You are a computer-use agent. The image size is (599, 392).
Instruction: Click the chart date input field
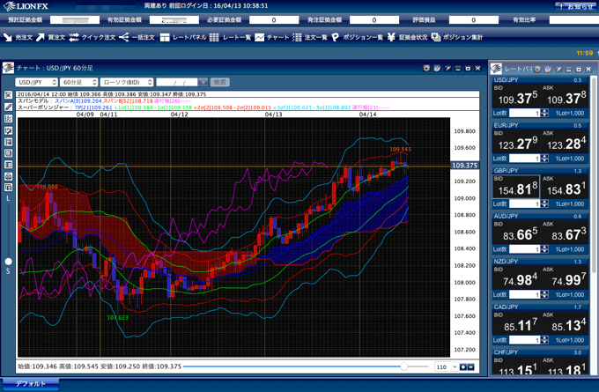click(x=177, y=82)
